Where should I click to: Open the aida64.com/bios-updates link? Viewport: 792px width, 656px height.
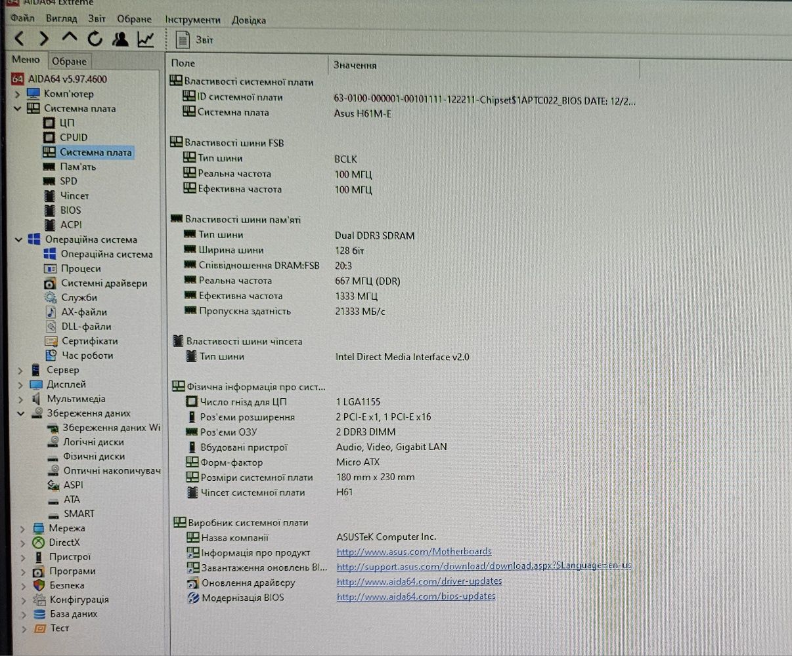coord(416,596)
